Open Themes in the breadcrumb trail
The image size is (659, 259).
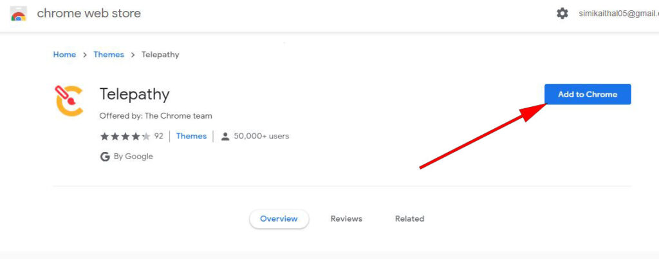pos(109,55)
